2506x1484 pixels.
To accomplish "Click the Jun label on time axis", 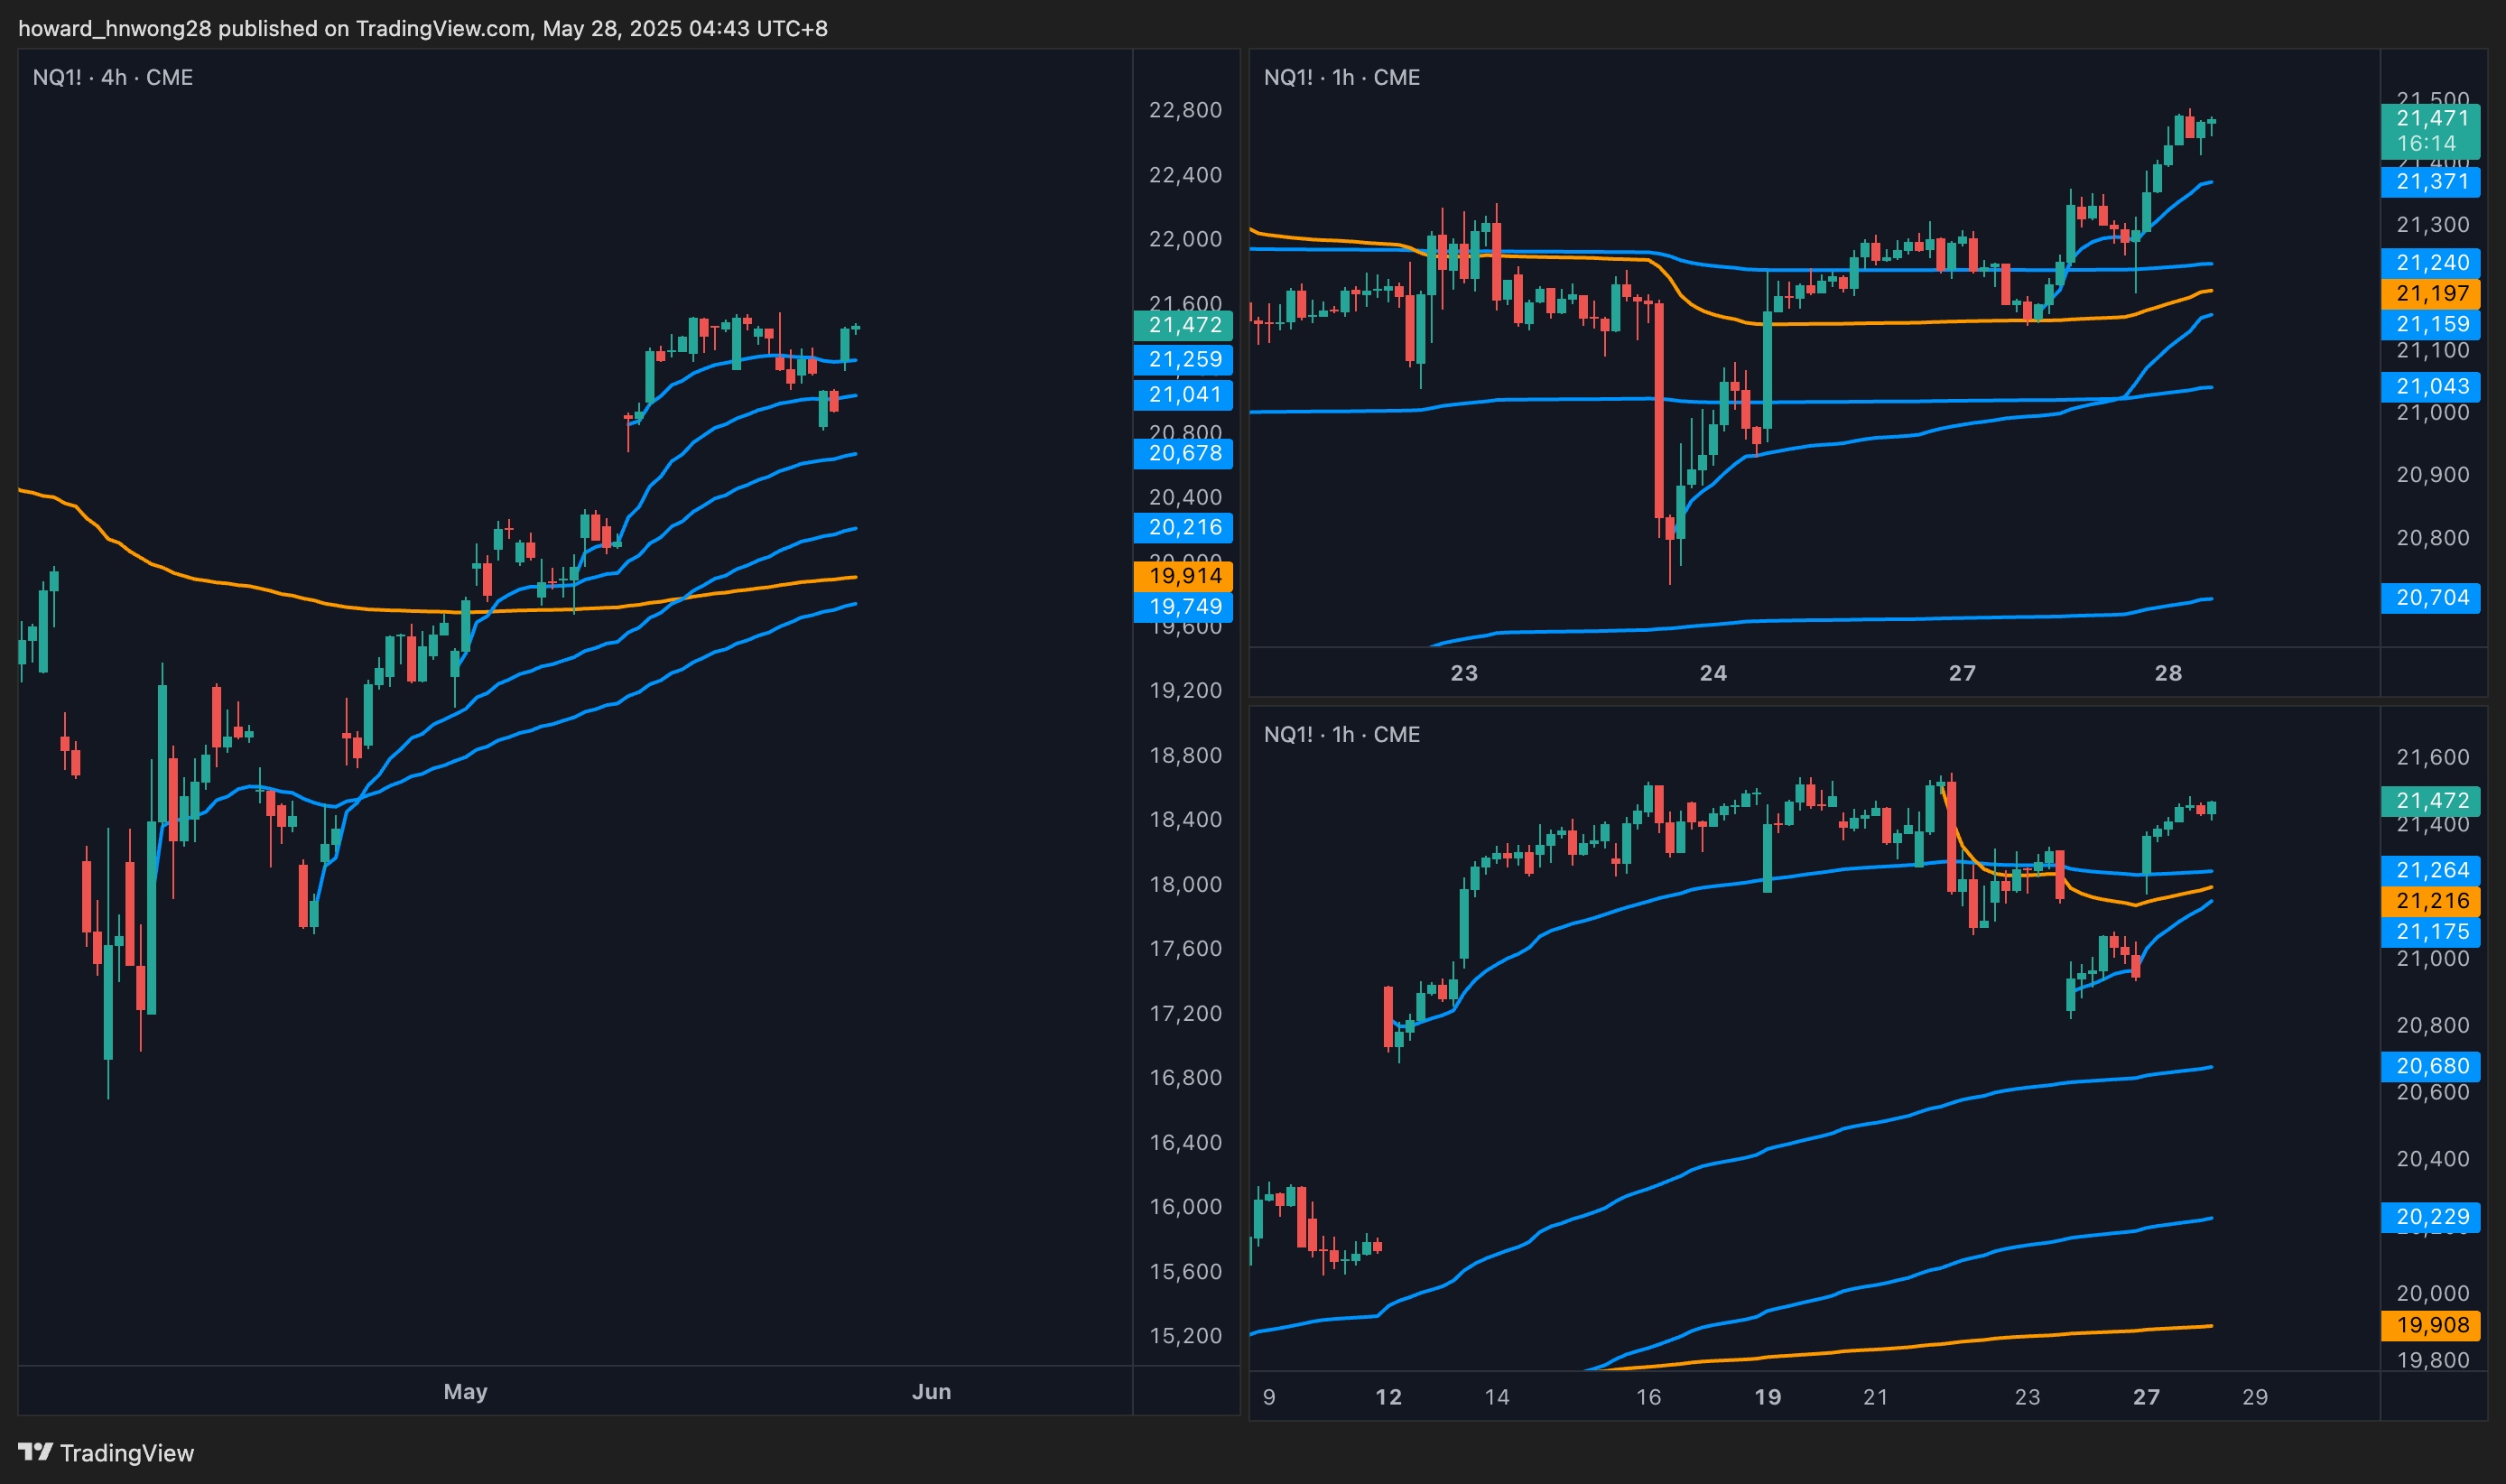I will 931,1391.
